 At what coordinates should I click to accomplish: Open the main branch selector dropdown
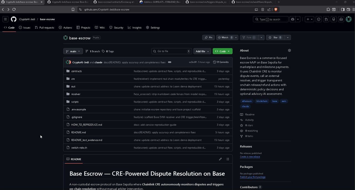[x=73, y=51]
